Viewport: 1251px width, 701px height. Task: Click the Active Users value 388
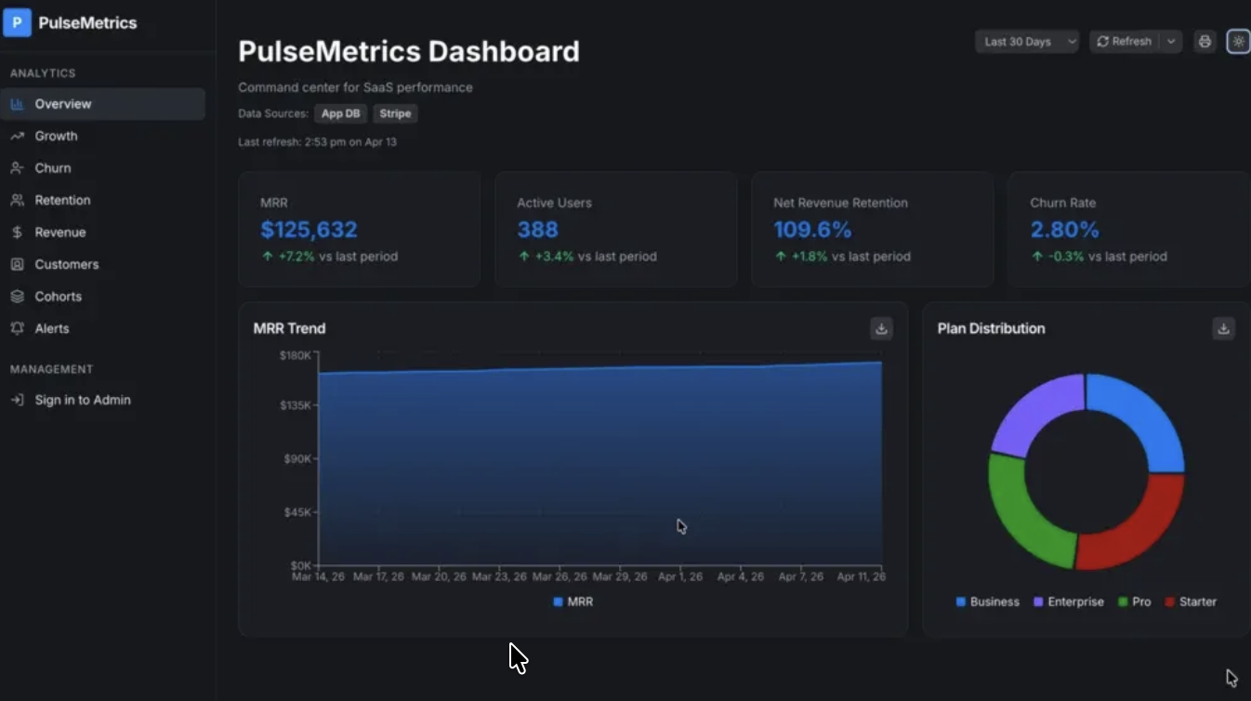point(537,230)
